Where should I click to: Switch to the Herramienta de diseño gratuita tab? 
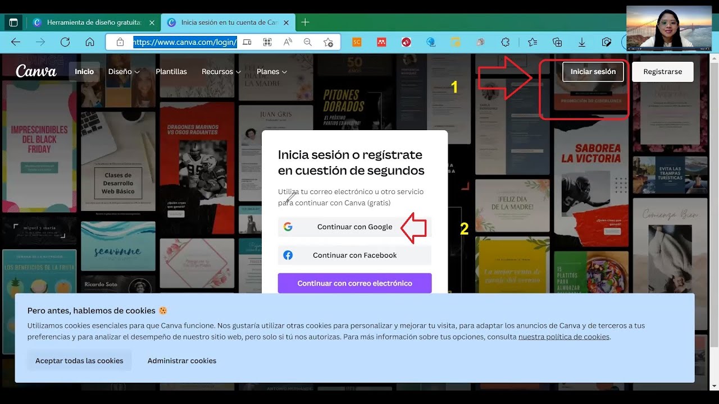click(x=94, y=22)
